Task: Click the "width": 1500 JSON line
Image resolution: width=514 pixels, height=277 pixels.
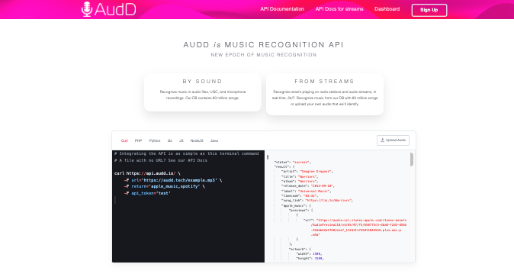Action: [x=309, y=253]
